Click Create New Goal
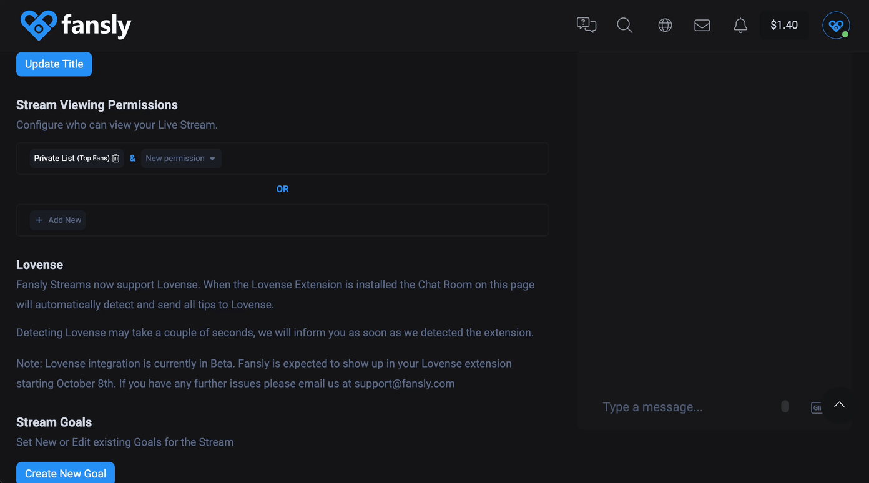Viewport: 869px width, 483px height. coord(66,473)
